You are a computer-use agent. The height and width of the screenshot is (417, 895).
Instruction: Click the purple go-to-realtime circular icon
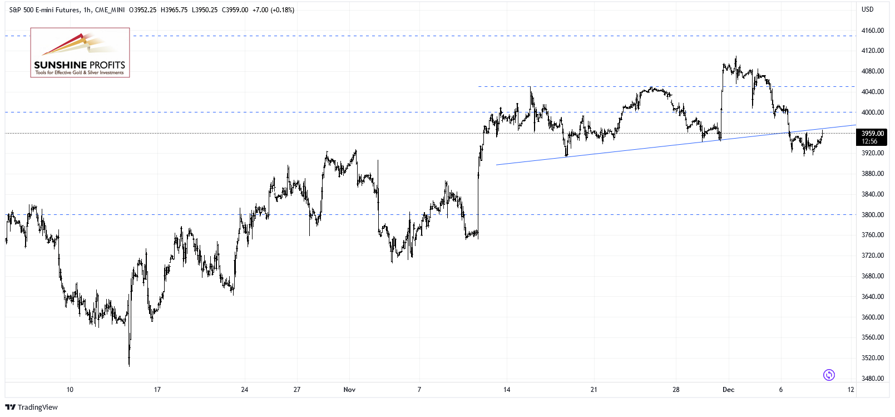829,375
